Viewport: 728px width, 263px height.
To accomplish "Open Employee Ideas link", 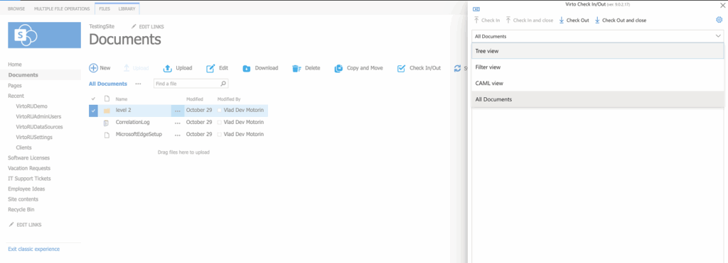I will pyautogui.click(x=26, y=189).
